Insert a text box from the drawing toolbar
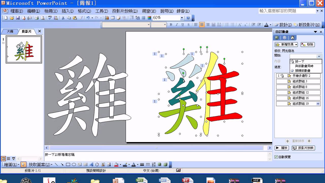 80,165
